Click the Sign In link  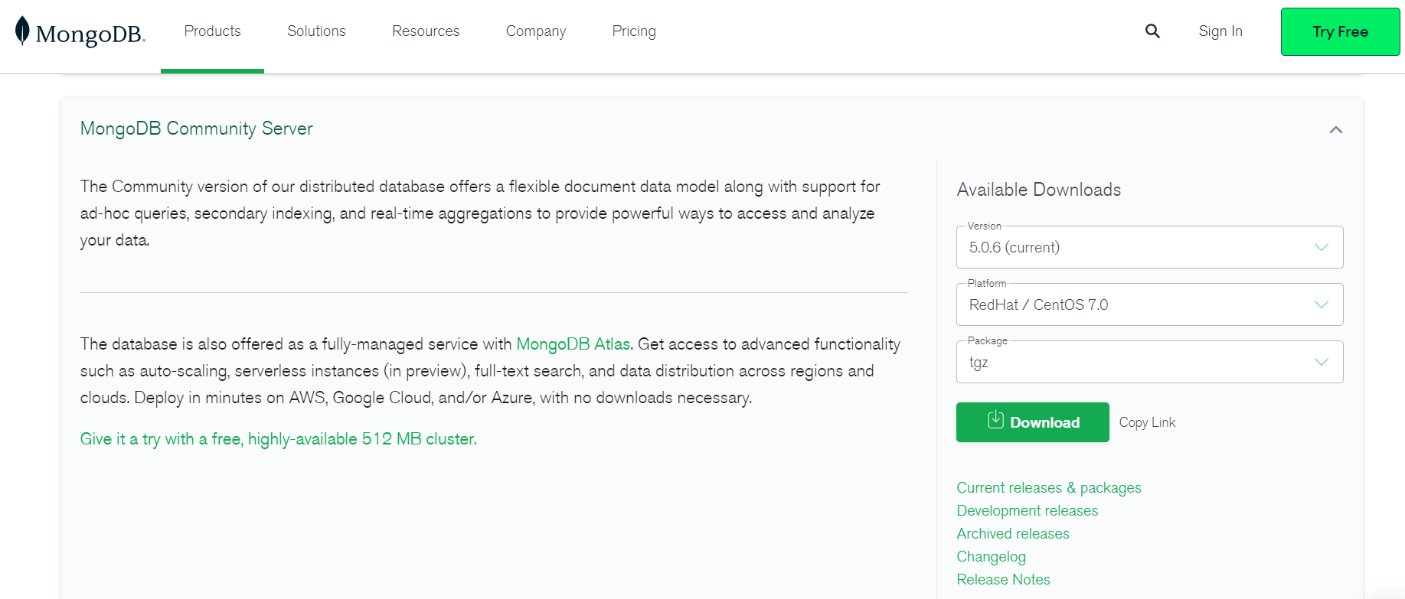(1220, 31)
